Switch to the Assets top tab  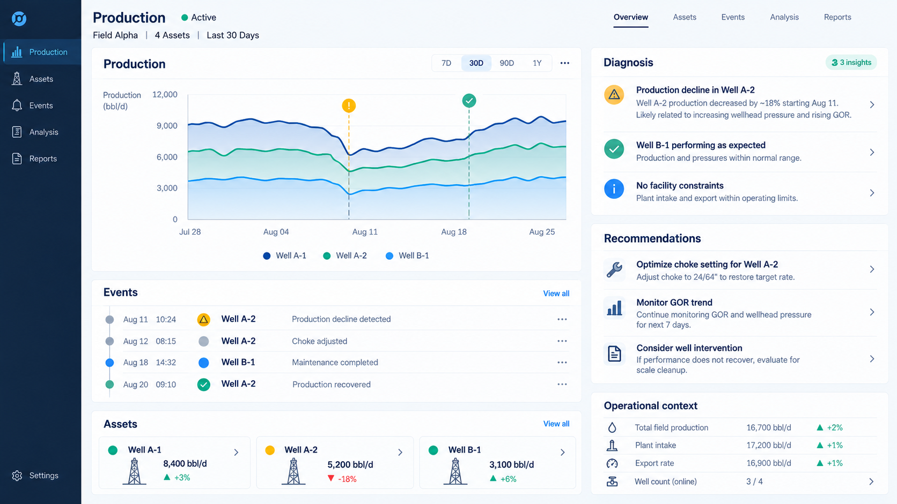685,17
